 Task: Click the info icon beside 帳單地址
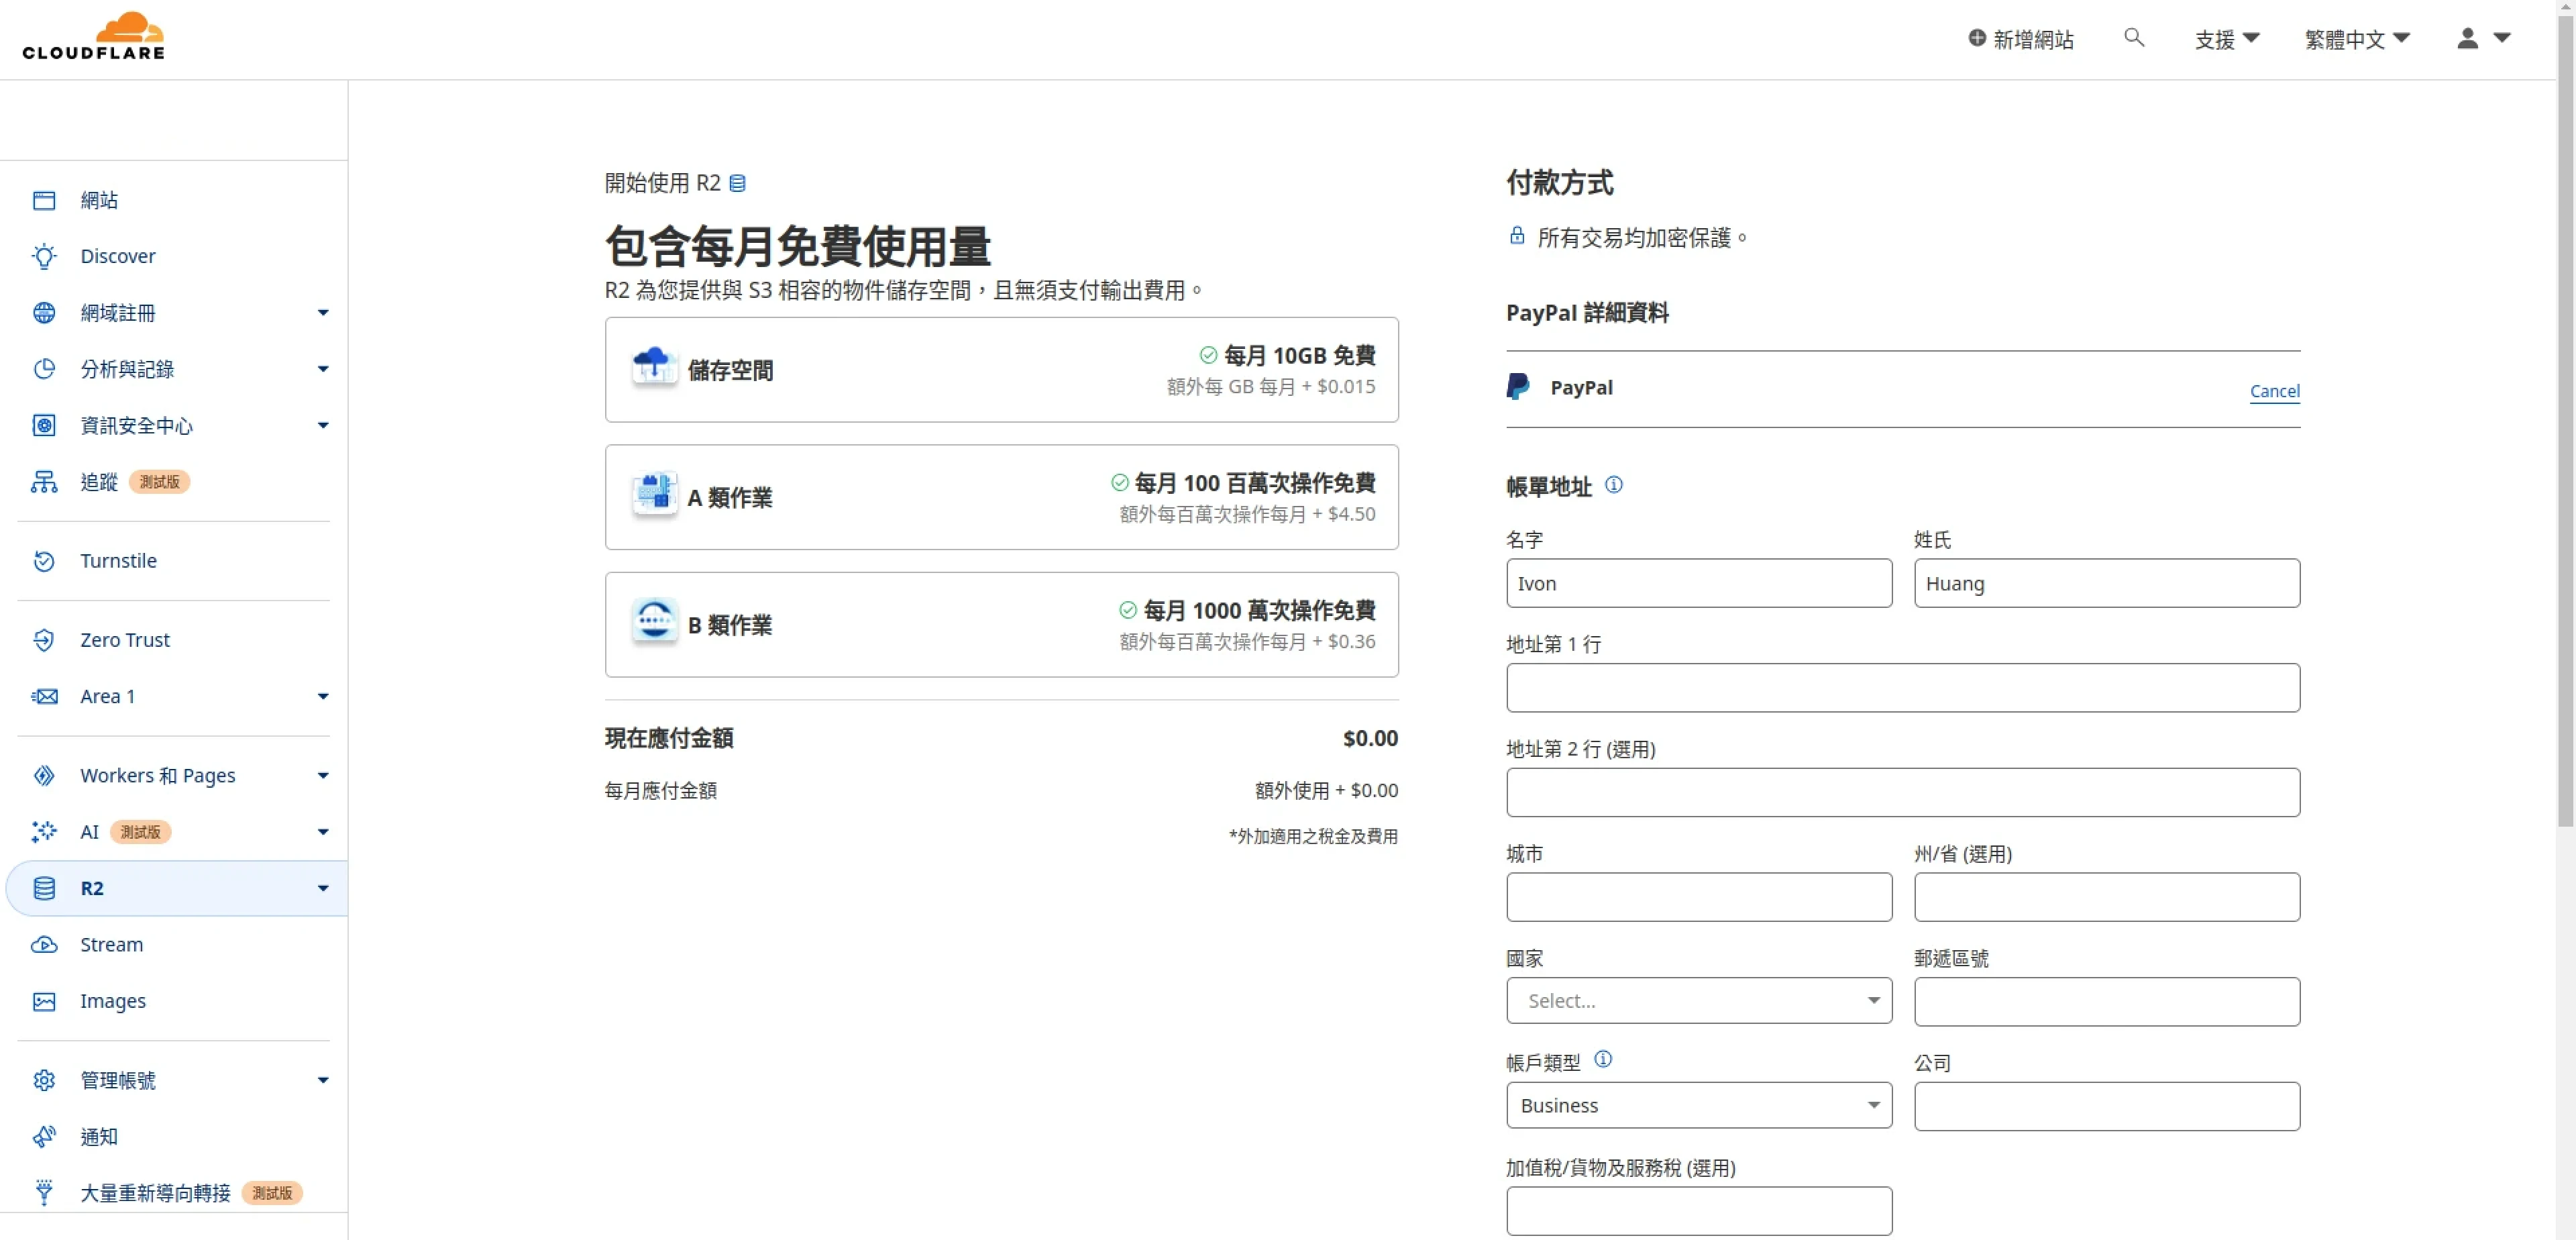[1613, 485]
